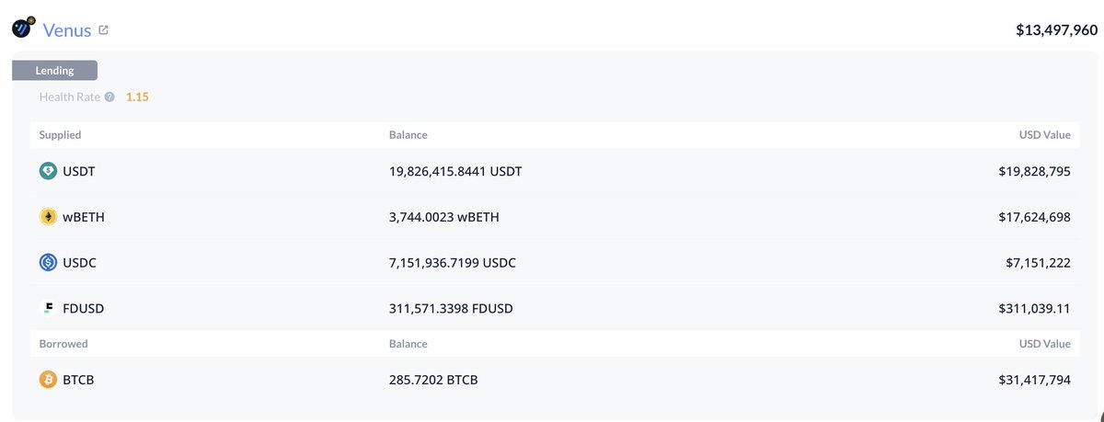Click the FDUSD token icon
Viewport: 1104px width, 422px height.
(x=48, y=309)
